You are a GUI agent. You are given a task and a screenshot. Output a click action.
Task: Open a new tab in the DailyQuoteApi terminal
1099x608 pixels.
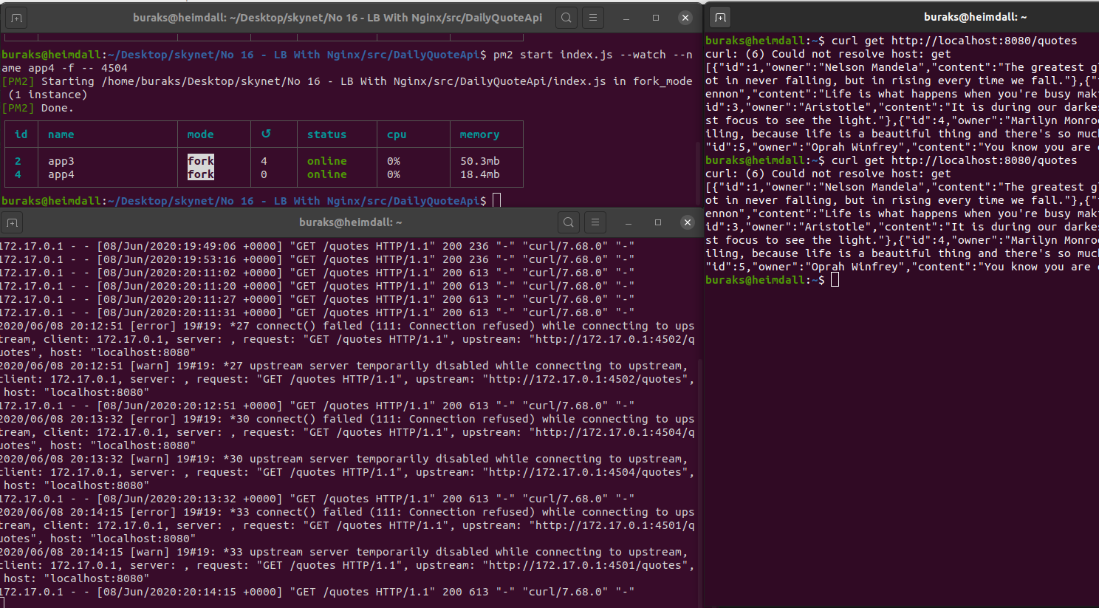pyautogui.click(x=16, y=16)
